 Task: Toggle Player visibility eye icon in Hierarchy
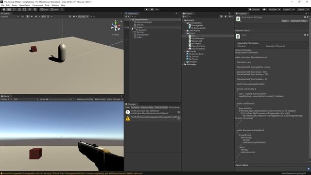coord(125,27)
